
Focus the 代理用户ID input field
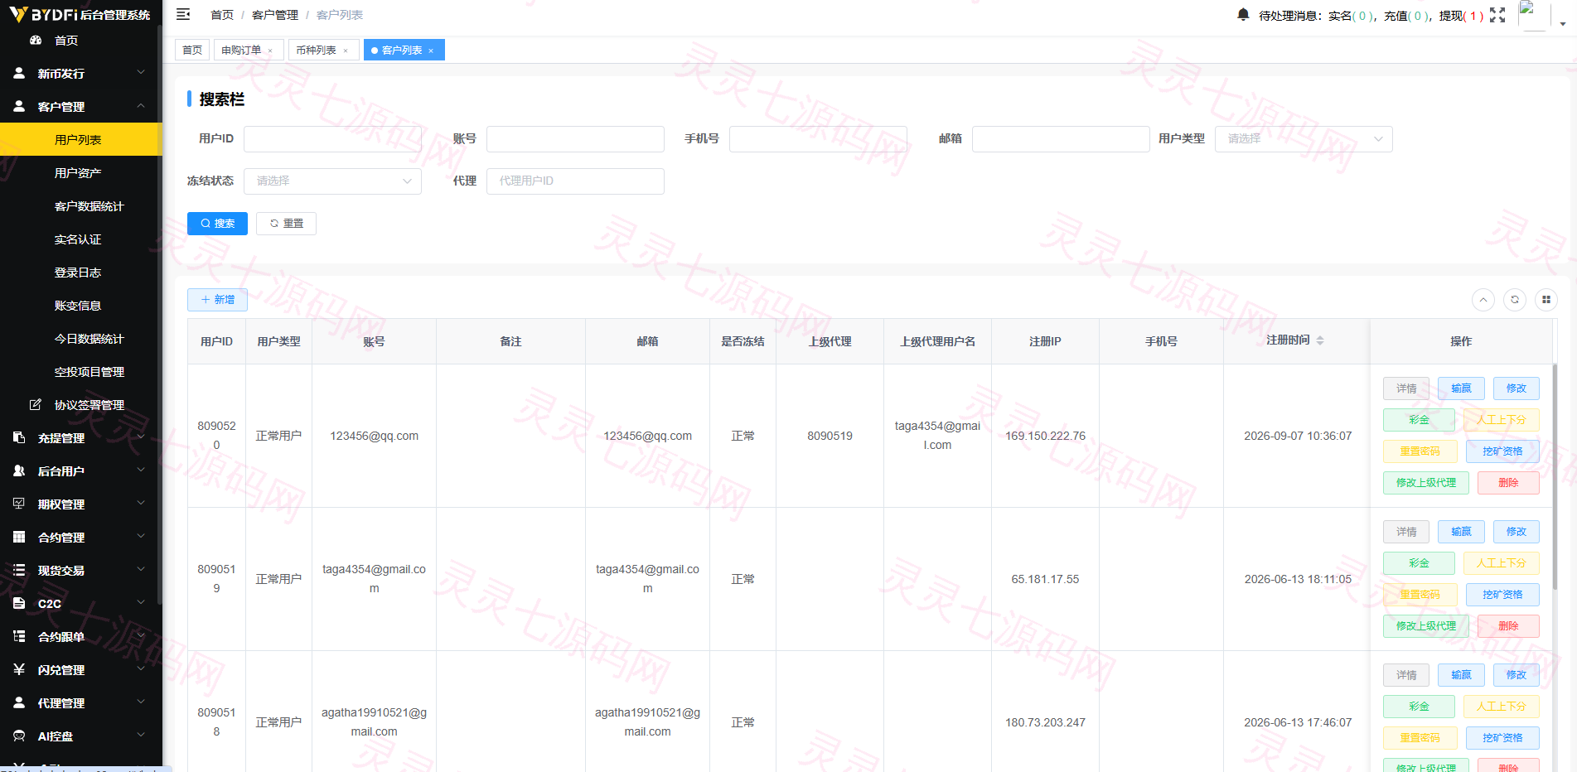point(575,181)
